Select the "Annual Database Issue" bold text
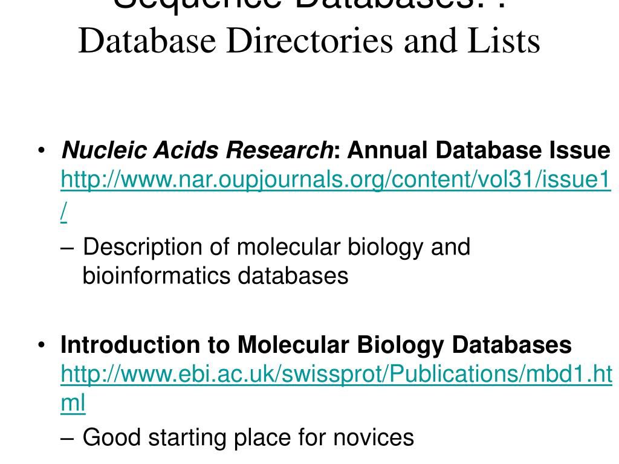Viewport: 619px width, 464px height. tap(479, 150)
